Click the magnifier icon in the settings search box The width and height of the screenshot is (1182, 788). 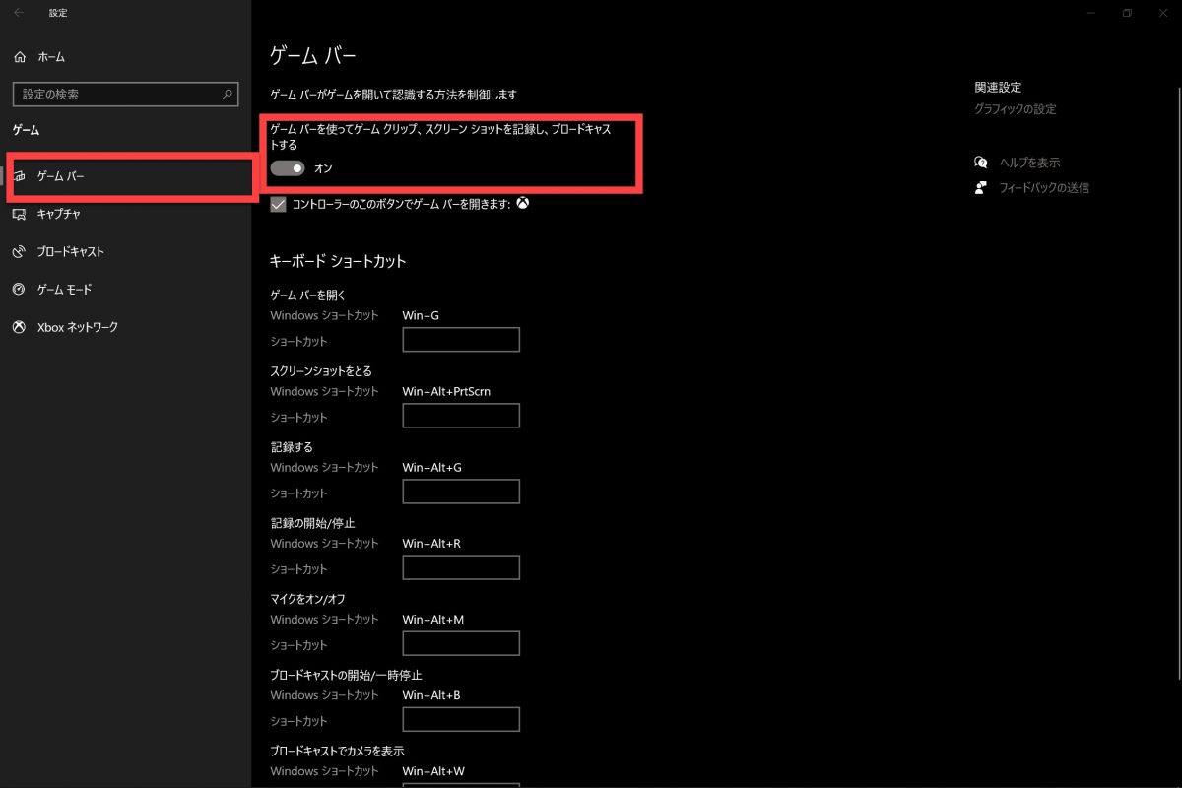[228, 95]
